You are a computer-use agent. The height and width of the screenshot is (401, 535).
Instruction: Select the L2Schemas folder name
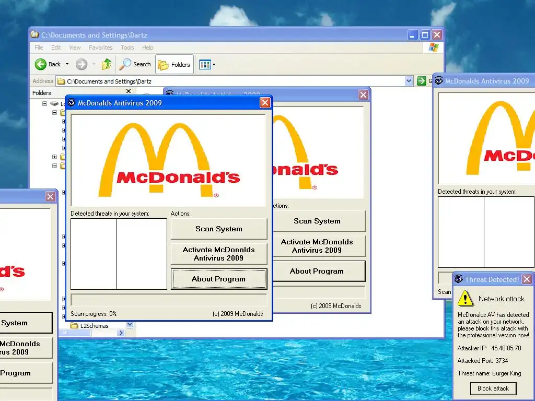pyautogui.click(x=94, y=326)
